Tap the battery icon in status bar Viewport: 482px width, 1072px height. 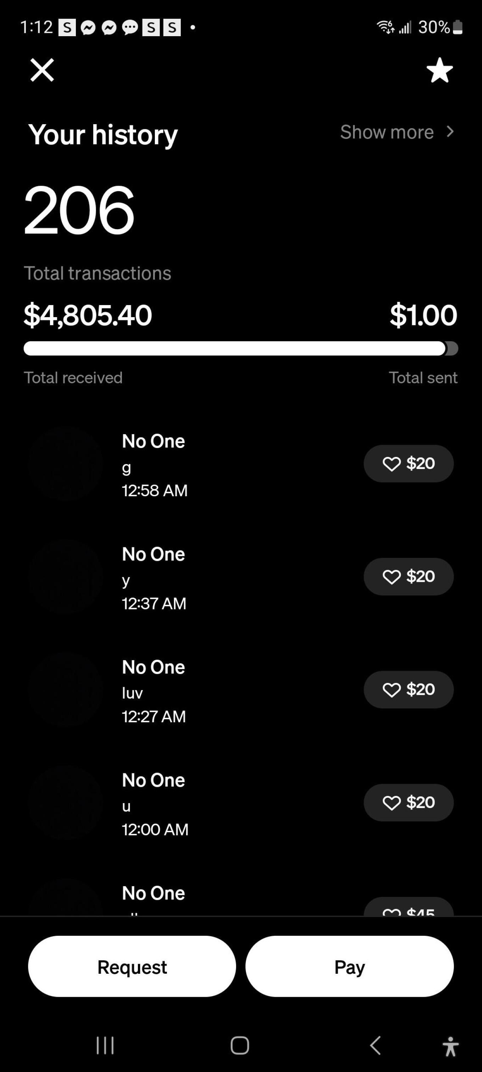click(458, 27)
